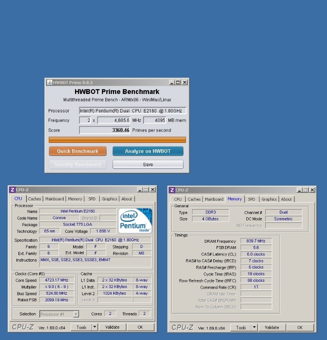Click Package value Socket 775 LGA

77,224
